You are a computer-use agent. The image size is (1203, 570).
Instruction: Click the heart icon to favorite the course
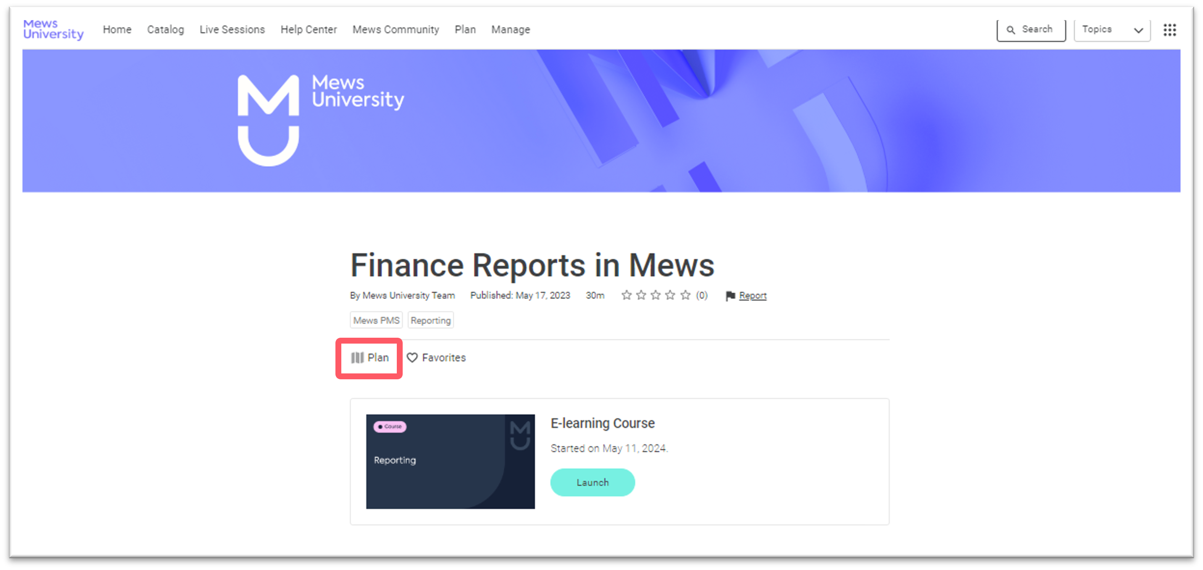[x=413, y=357]
